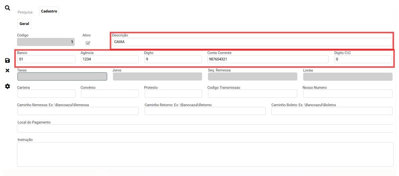Open the Geral sub-tab
The height and width of the screenshot is (176, 399).
pyautogui.click(x=24, y=24)
